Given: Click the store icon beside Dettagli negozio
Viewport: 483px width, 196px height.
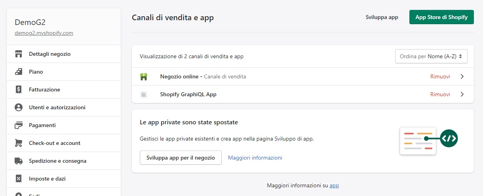Looking at the screenshot, I should (x=18, y=54).
